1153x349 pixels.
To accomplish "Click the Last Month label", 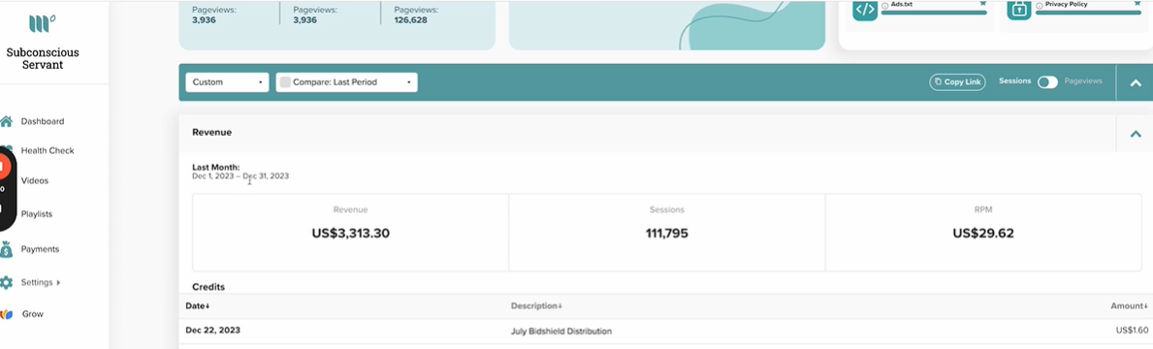I will [x=215, y=168].
